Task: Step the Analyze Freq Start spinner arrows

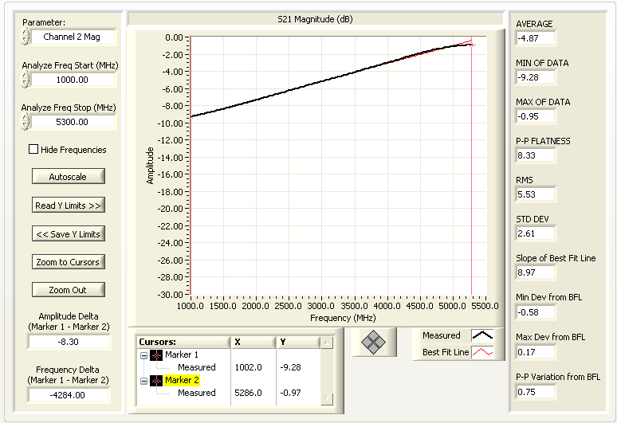Action: pos(26,80)
